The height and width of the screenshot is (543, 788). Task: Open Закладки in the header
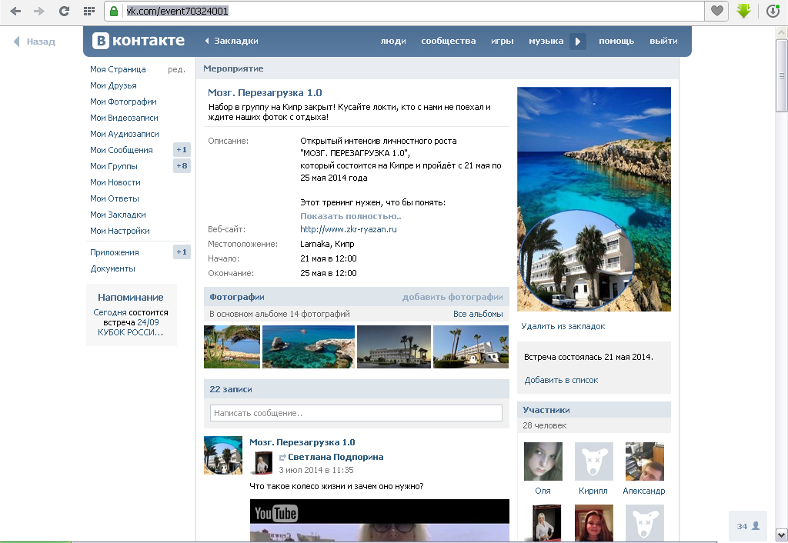coord(232,42)
